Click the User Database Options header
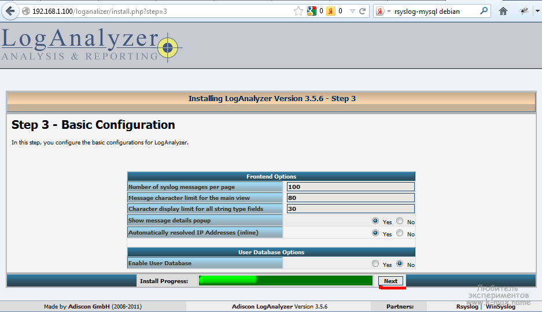 coord(271,252)
